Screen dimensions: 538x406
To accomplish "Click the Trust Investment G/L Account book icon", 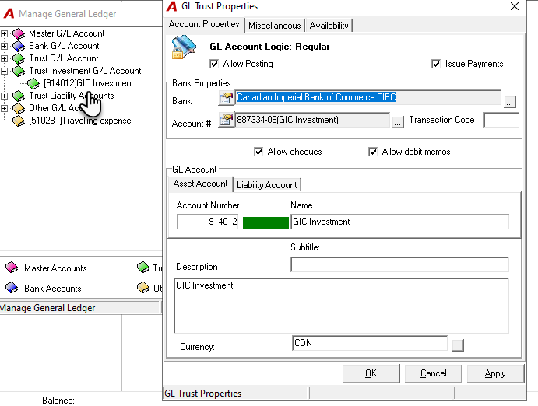I will tap(19, 71).
